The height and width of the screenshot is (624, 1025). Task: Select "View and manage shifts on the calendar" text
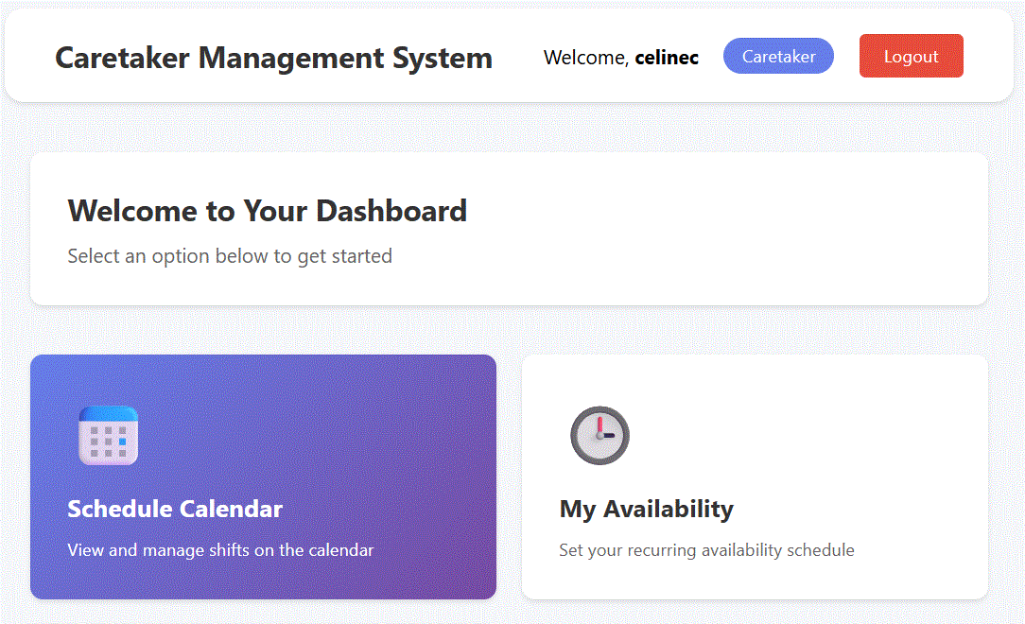point(220,550)
